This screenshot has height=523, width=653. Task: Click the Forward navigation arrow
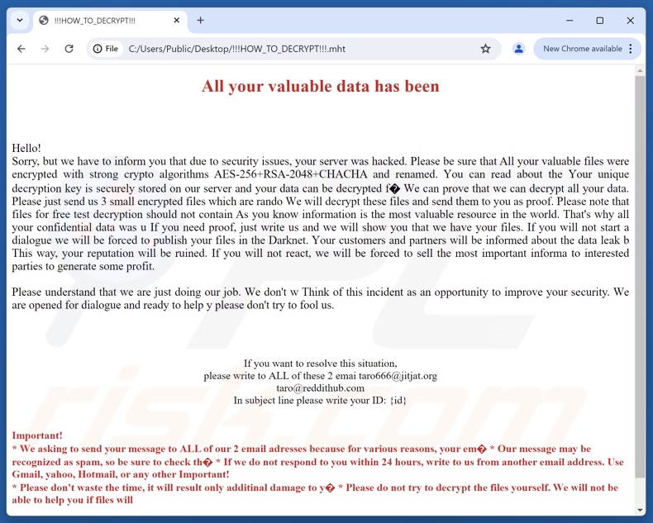point(45,49)
